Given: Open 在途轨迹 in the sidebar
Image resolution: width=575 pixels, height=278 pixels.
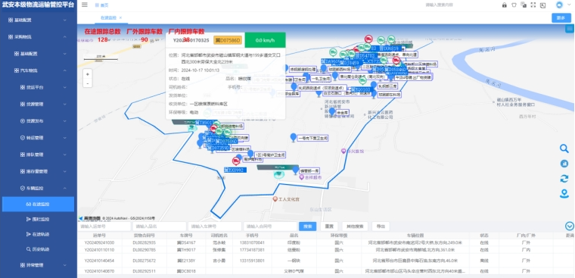Looking at the screenshot, I should [x=38, y=234].
